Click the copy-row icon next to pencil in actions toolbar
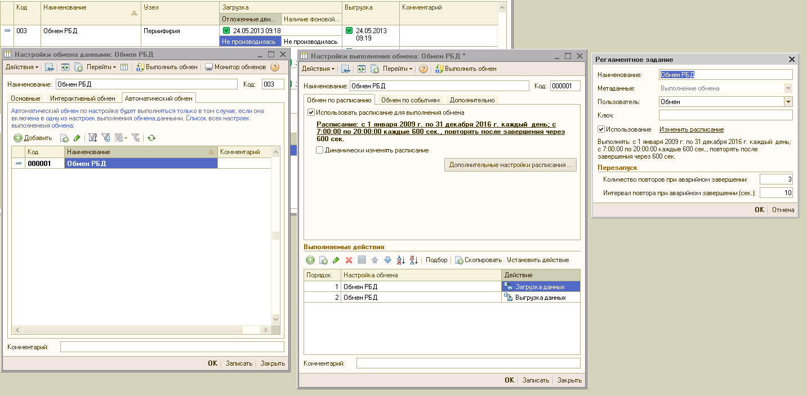The width and height of the screenshot is (807, 396). point(323,260)
